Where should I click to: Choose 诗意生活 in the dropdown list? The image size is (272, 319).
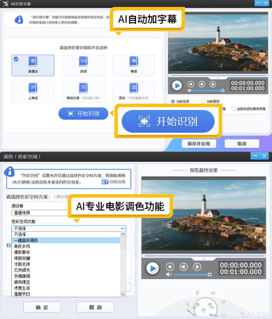[x=66, y=288]
